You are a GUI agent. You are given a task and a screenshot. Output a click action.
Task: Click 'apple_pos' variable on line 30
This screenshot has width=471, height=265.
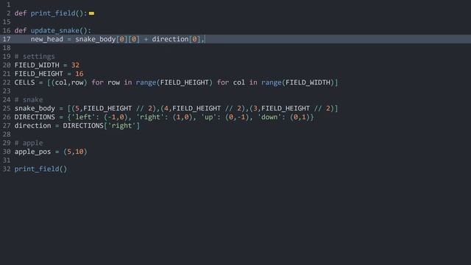tap(32, 152)
